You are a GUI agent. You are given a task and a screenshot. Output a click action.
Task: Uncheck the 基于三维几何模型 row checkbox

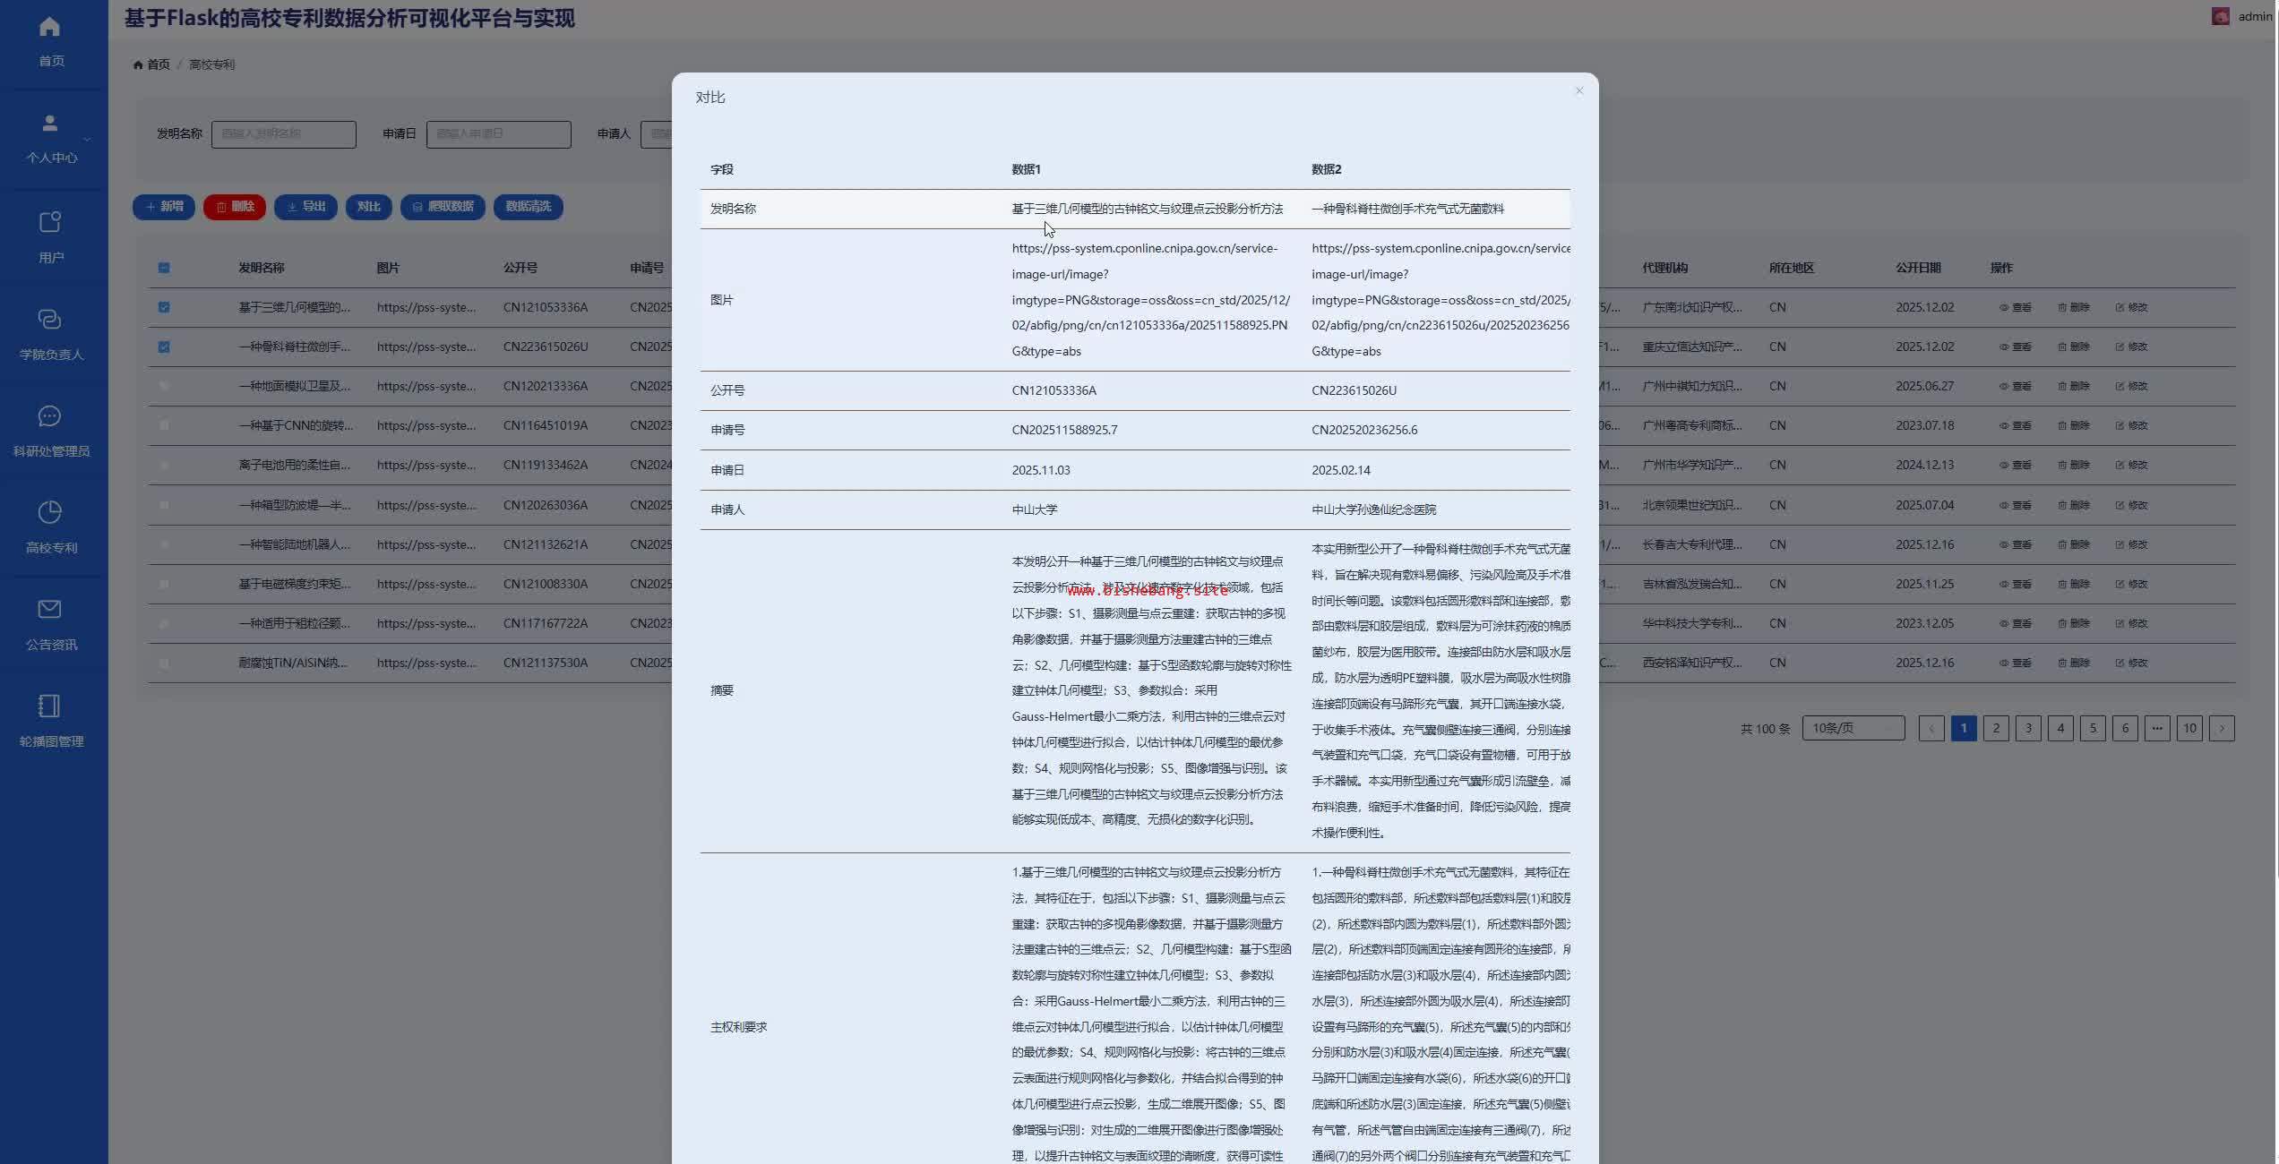(164, 307)
